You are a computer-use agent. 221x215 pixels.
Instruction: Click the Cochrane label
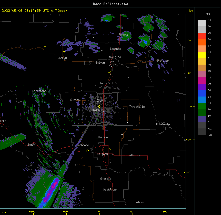tap(83, 145)
